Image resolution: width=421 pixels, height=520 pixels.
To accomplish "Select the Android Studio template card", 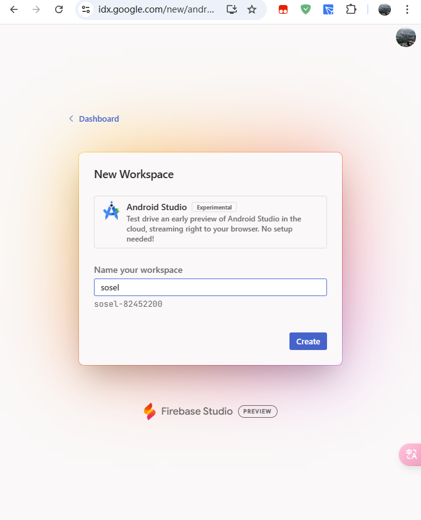I will [x=210, y=222].
